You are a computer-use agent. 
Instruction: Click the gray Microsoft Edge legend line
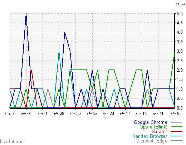coord(177,141)
